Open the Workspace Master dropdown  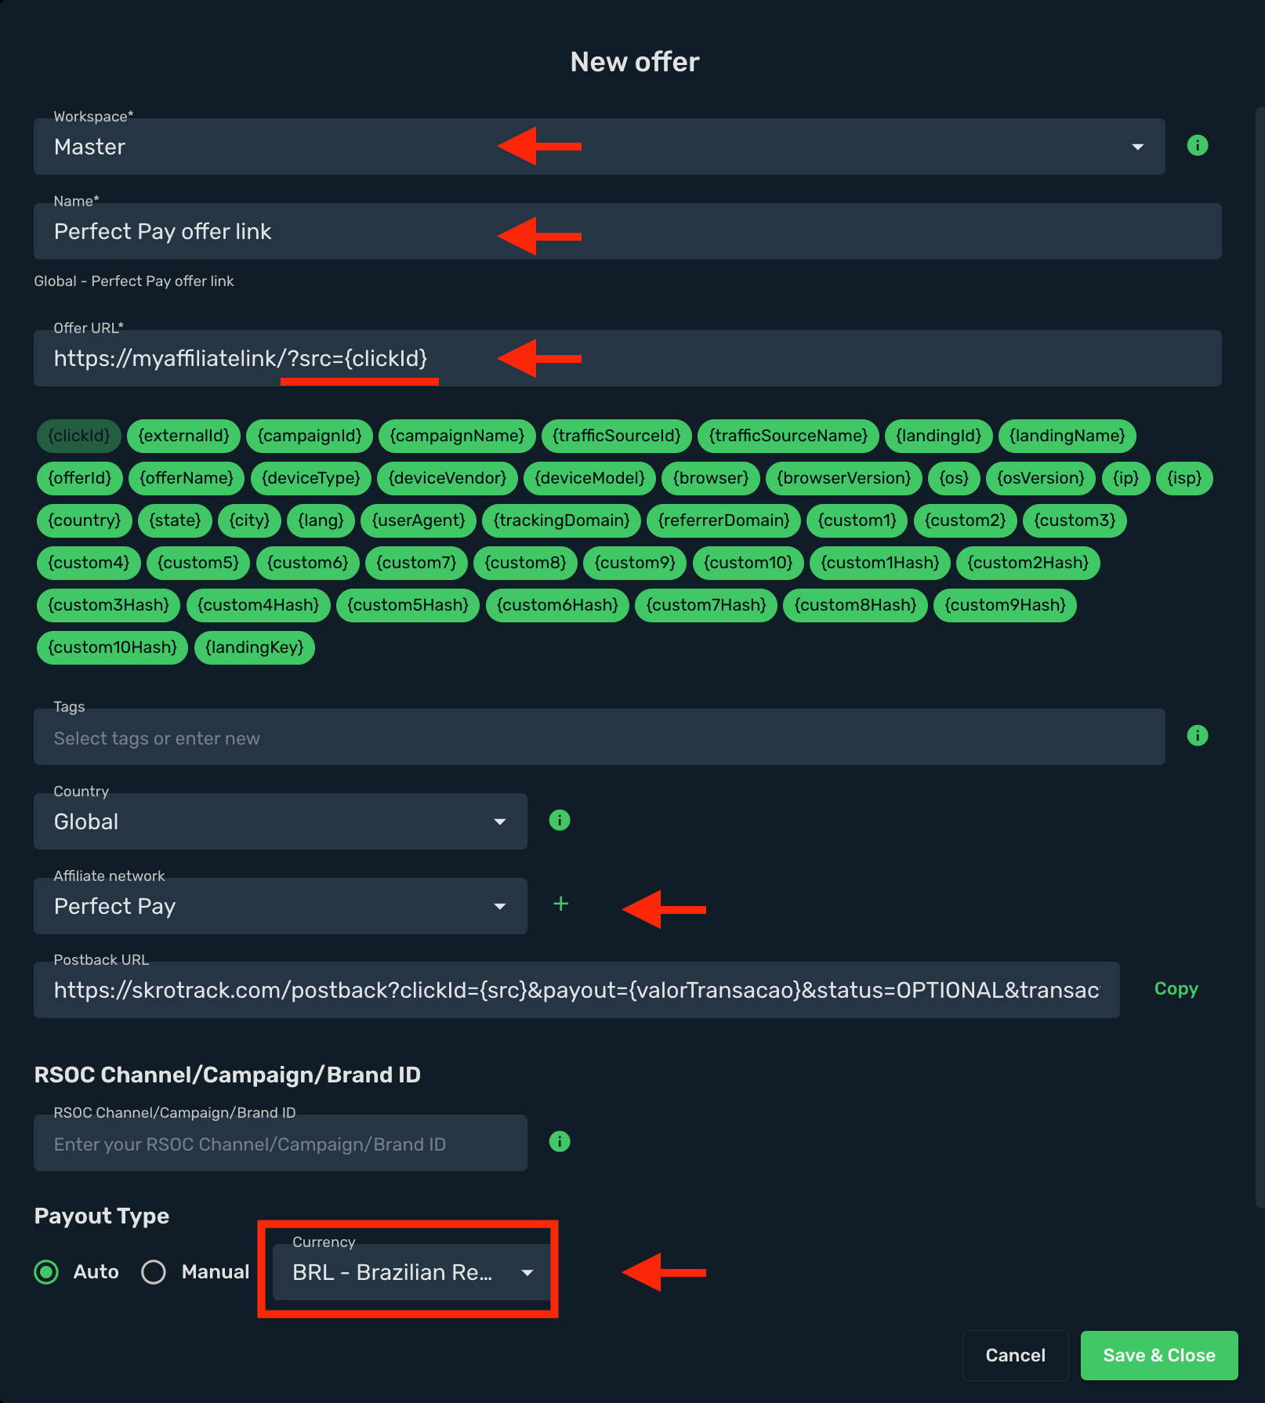[599, 147]
